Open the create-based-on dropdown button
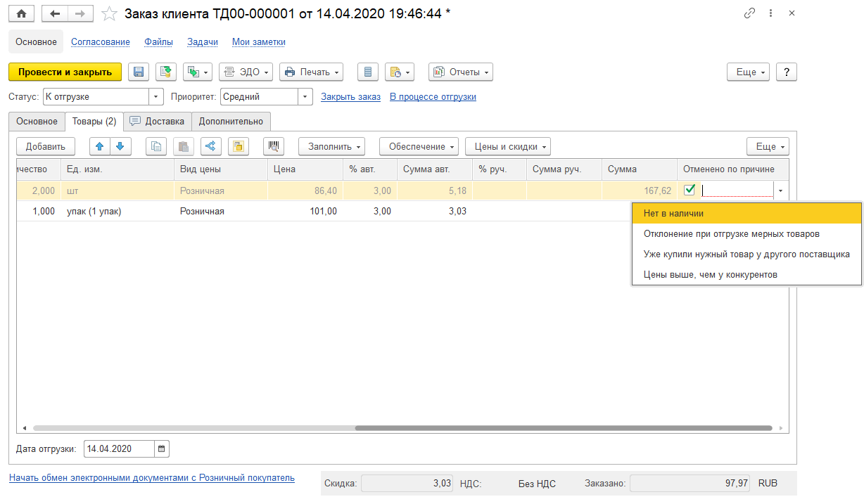 [197, 72]
